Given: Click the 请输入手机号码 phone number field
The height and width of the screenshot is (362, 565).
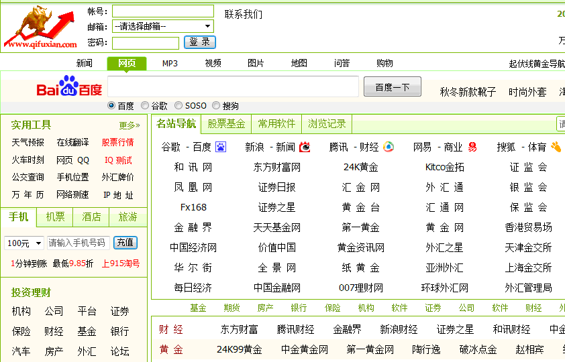Looking at the screenshot, I should (79, 243).
